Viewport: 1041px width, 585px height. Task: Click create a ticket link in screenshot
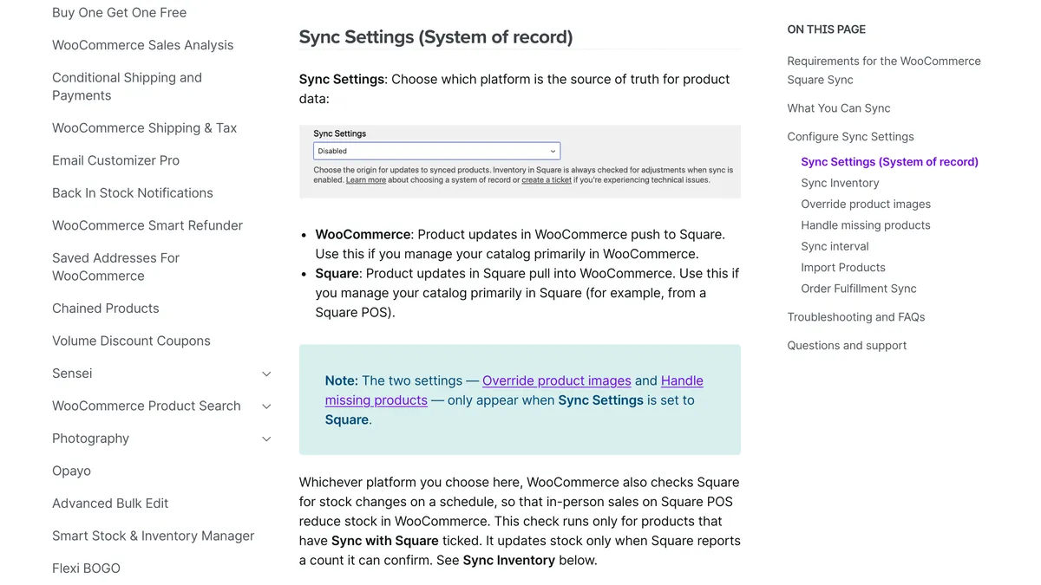coord(547,180)
